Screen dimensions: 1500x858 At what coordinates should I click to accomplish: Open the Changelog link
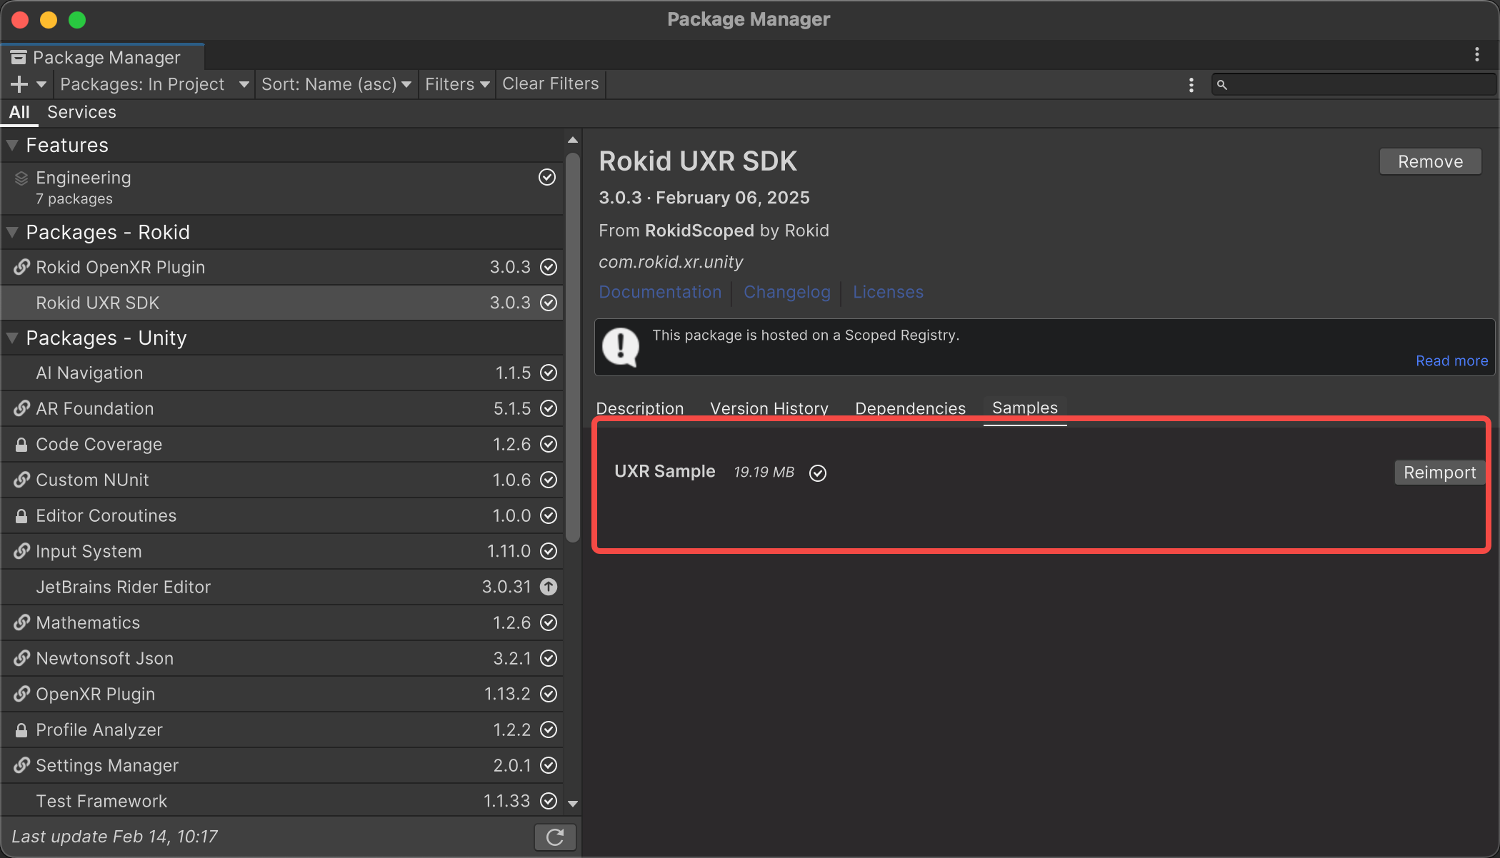coord(787,292)
